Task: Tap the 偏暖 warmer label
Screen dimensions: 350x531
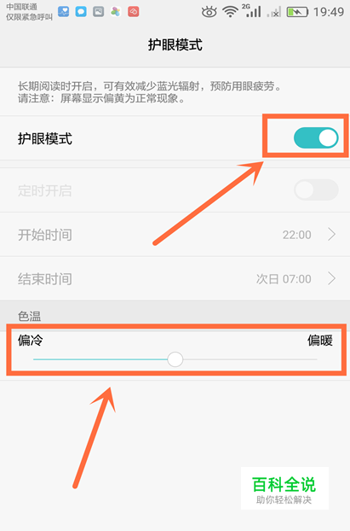Action: click(x=320, y=340)
